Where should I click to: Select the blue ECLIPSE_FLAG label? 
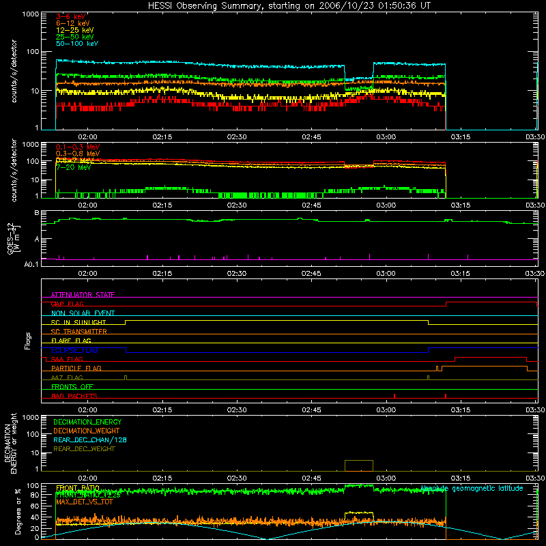(74, 350)
